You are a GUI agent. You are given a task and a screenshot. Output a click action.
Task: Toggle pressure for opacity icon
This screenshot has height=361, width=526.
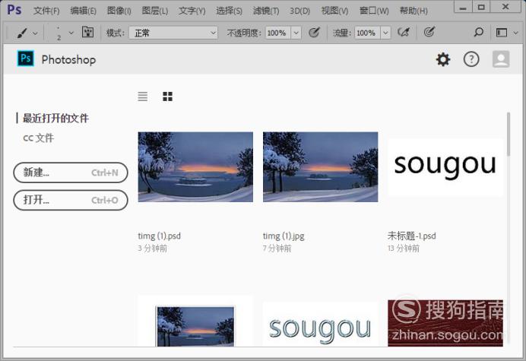tap(314, 33)
